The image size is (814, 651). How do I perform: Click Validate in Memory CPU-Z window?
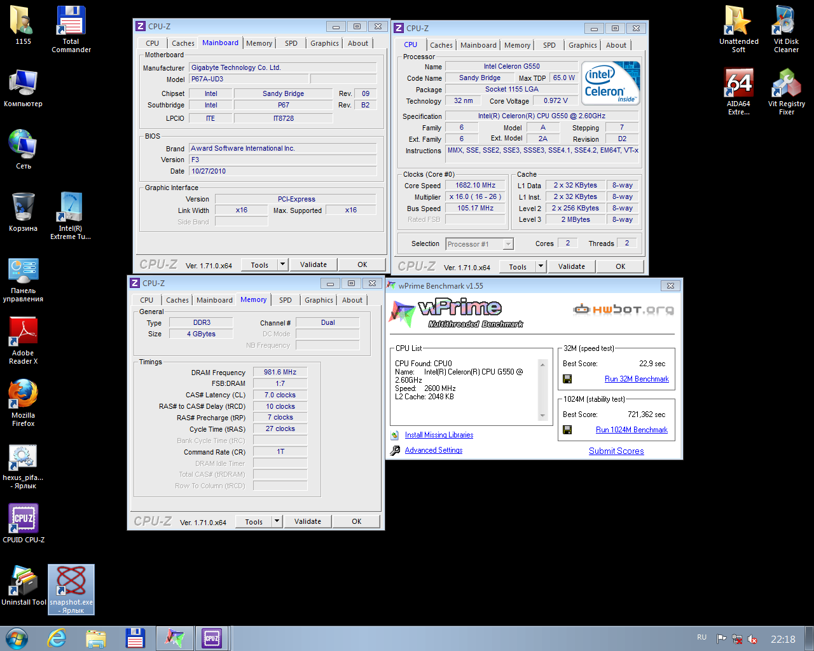(308, 521)
